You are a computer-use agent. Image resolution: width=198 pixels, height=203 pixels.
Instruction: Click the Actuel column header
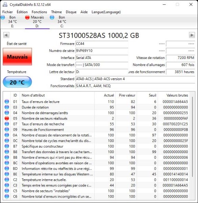(x=105, y=95)
